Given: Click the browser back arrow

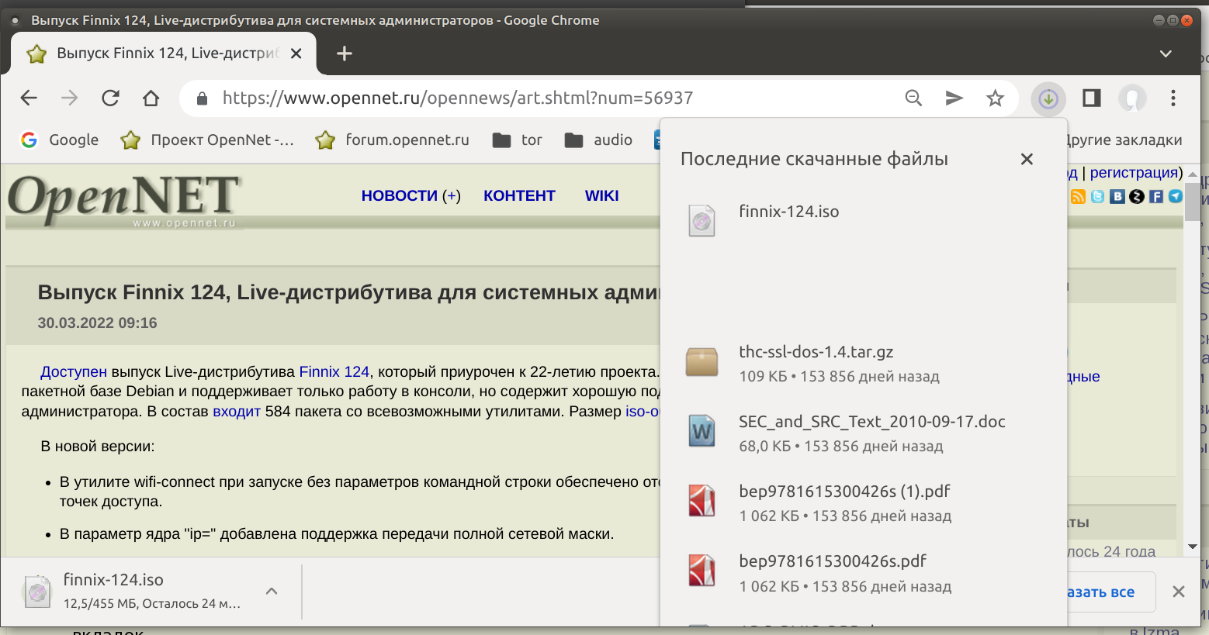Looking at the screenshot, I should 29,98.
